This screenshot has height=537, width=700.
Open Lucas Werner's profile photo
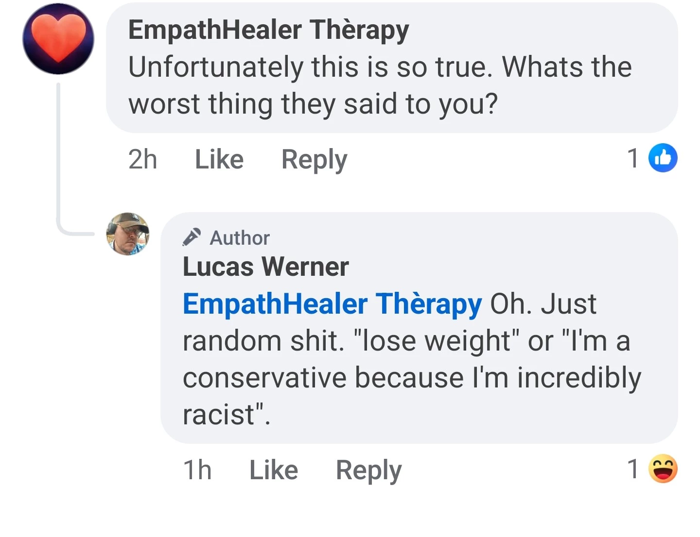pyautogui.click(x=128, y=234)
